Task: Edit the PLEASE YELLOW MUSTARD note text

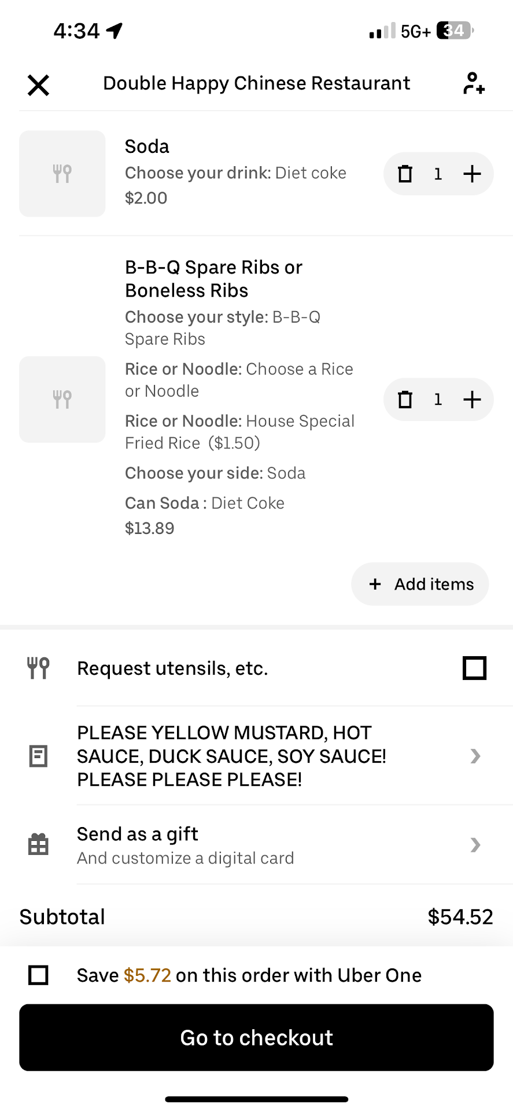Action: point(231,756)
